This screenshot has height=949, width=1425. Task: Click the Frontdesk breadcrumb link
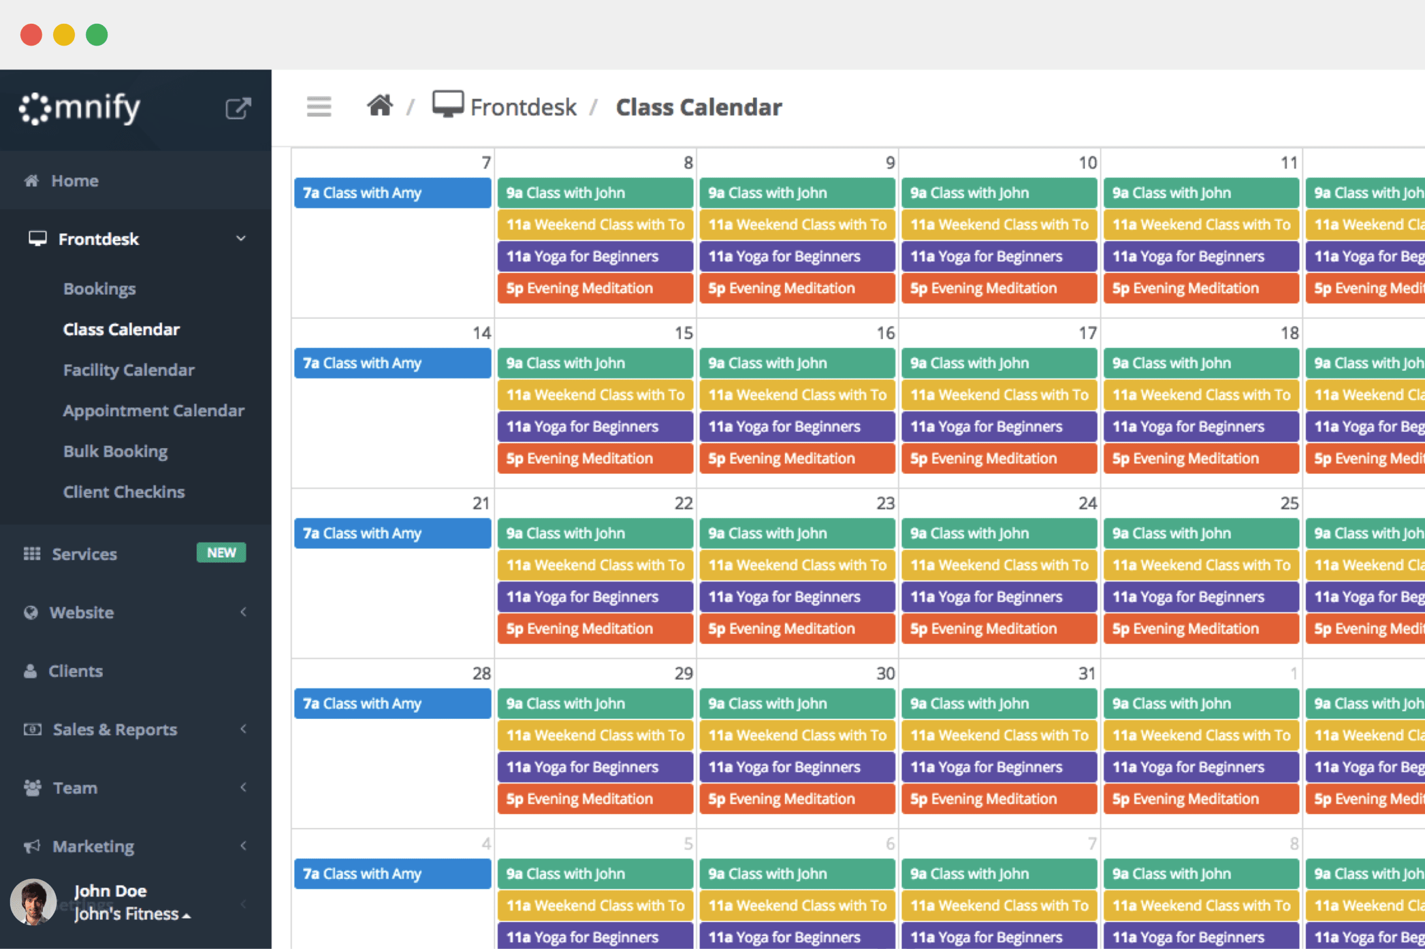point(523,107)
